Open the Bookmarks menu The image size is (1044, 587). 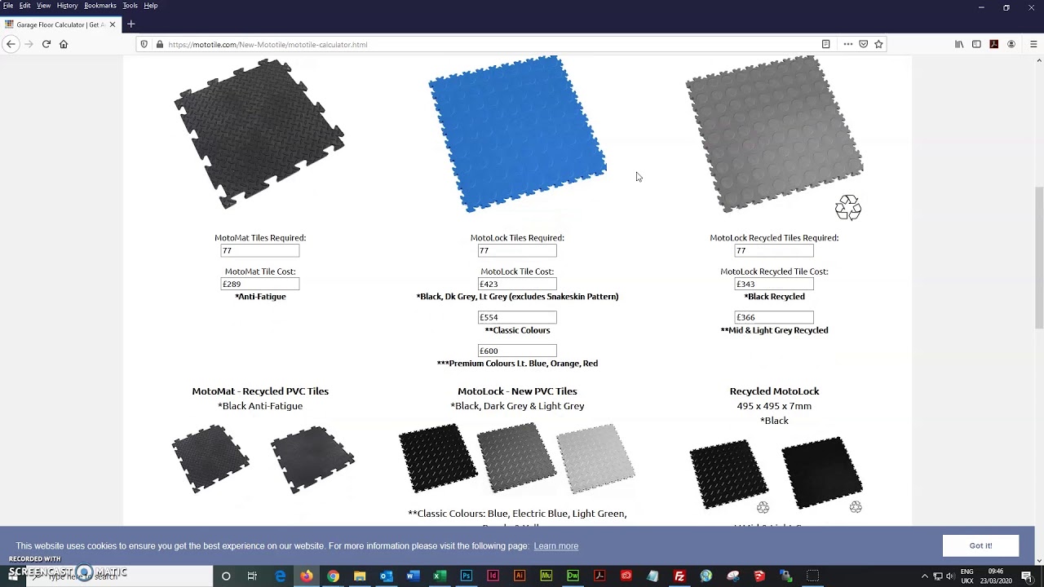100,6
